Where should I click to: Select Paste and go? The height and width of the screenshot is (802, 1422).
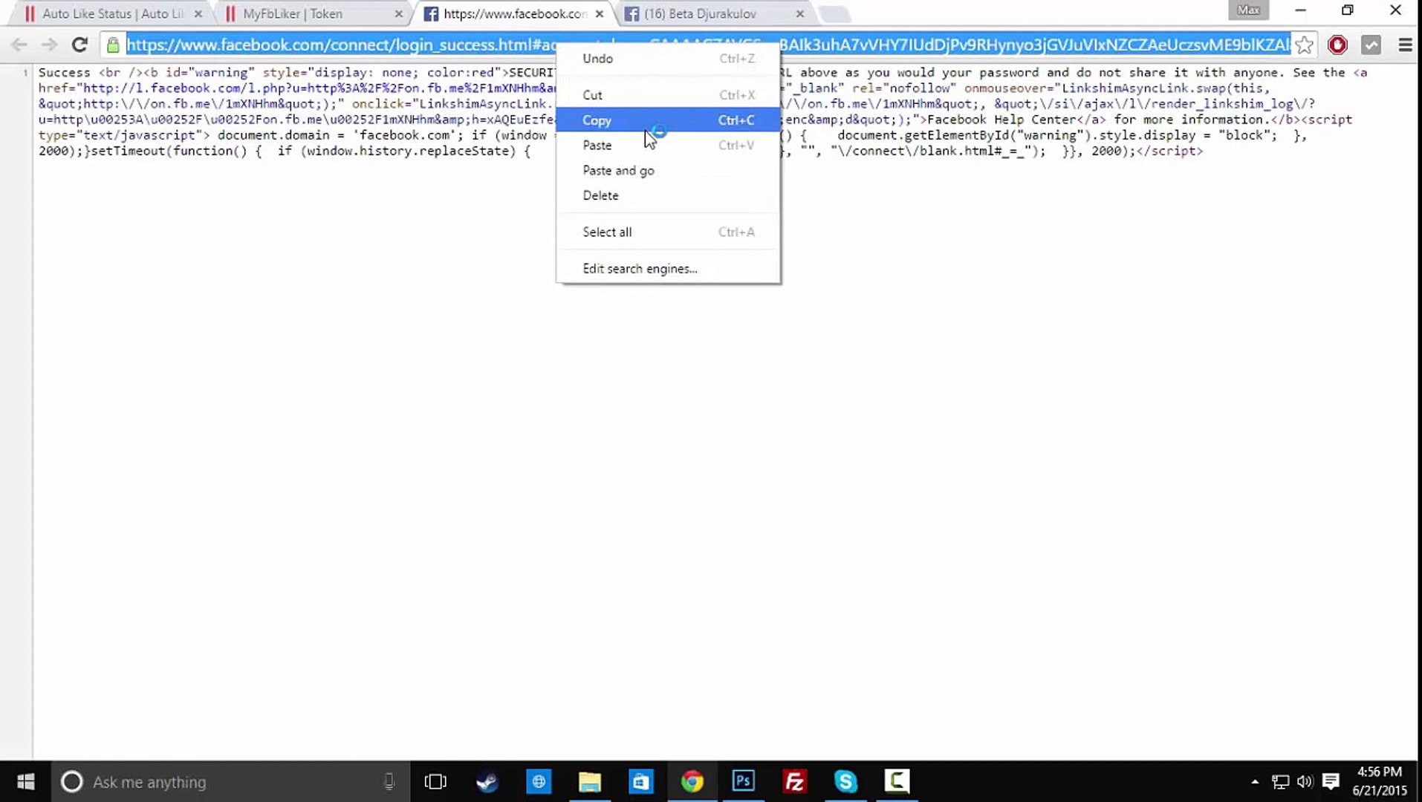(668, 171)
